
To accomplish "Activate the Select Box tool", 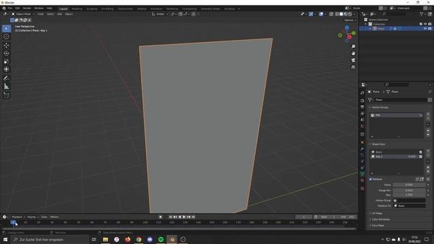I will pos(6,28).
